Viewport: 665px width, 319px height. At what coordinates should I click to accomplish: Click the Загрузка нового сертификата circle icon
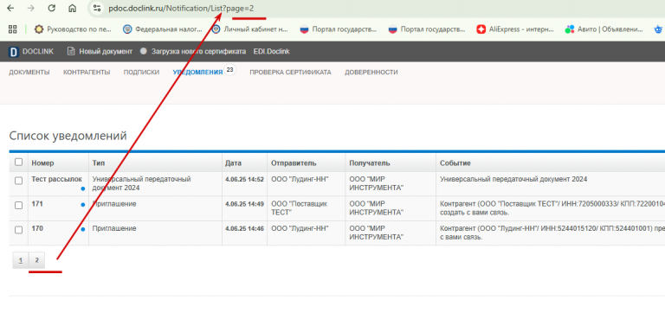(144, 51)
